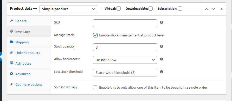Screen dimensions: 232x101
Task: Click the SKU label text
Action: 57,22
